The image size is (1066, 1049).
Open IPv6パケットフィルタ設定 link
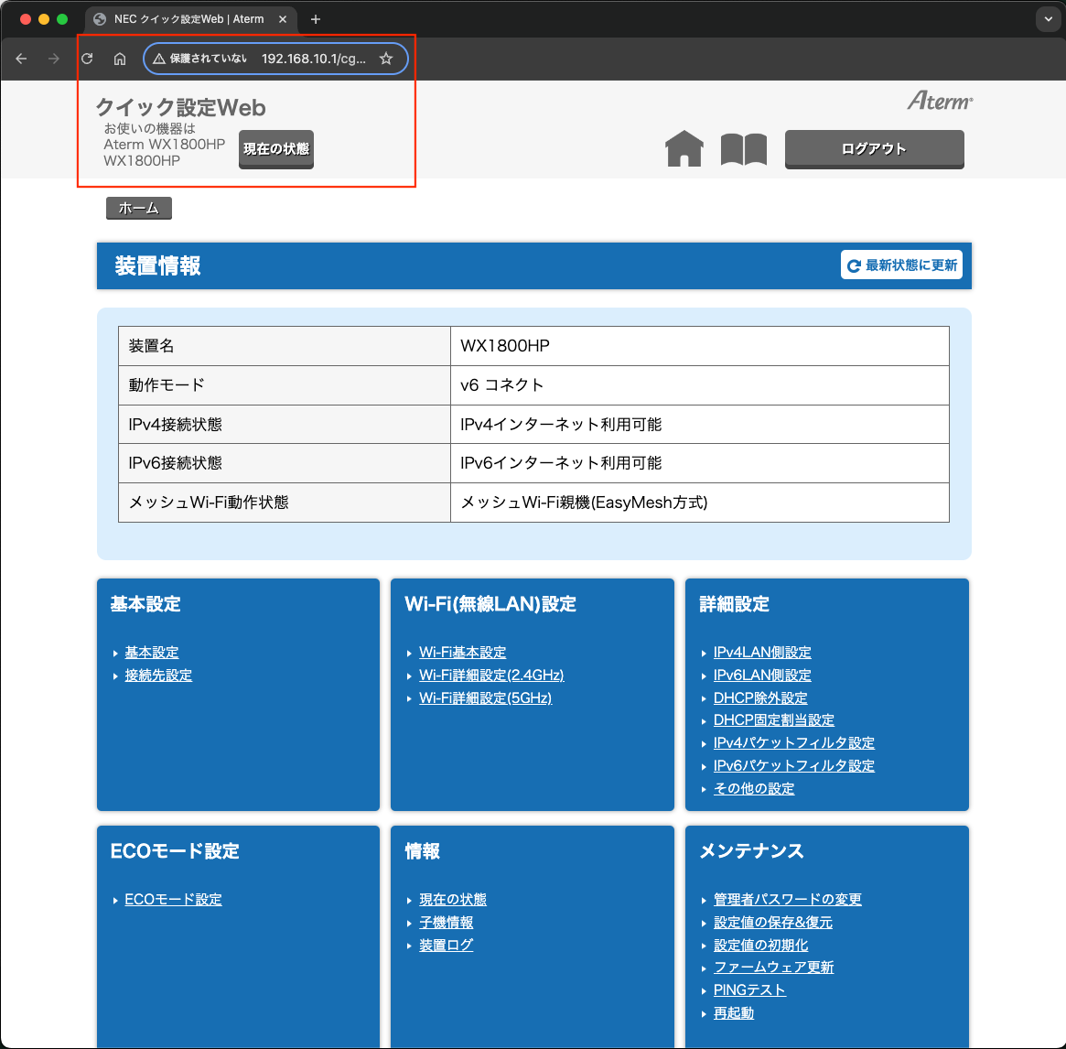coord(794,766)
